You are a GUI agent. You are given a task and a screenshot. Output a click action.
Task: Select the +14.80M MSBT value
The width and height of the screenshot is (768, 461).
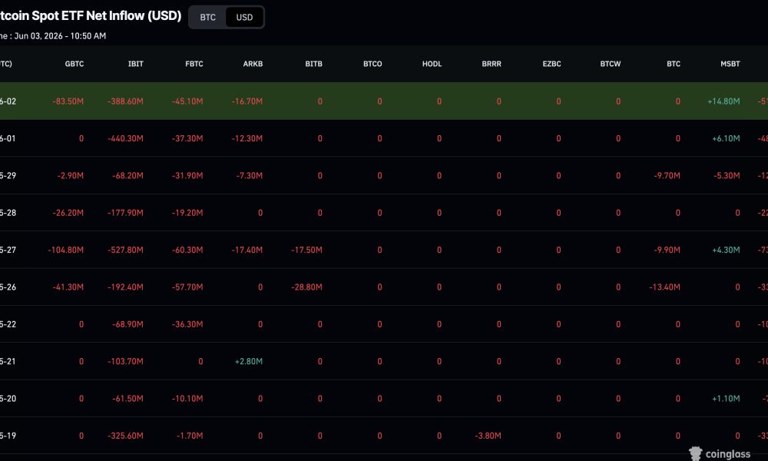click(x=723, y=101)
